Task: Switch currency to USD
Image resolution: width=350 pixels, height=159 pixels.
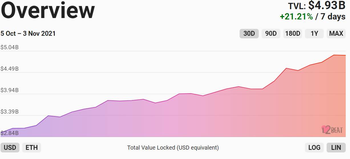Action: (10, 148)
